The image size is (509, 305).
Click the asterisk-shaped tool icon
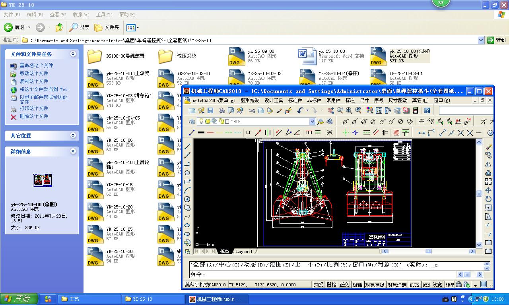point(330,133)
